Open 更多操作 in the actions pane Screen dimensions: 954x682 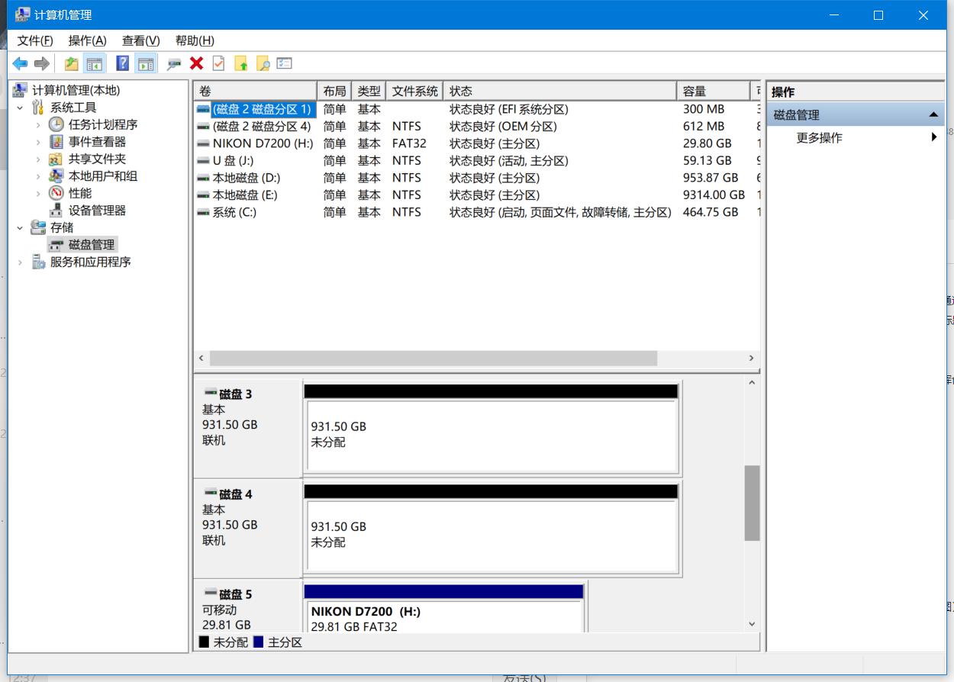pyautogui.click(x=819, y=138)
